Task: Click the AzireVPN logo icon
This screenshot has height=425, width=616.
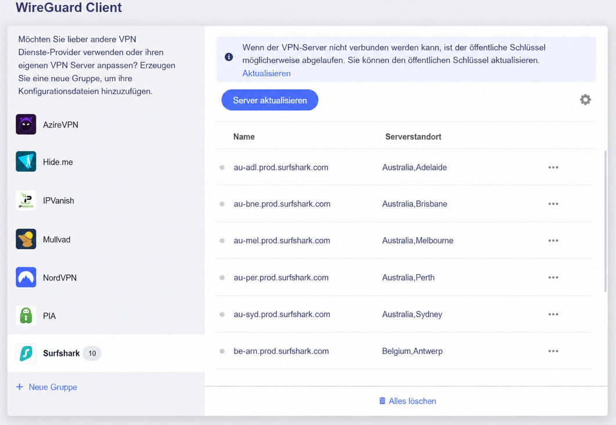Action: tap(26, 125)
